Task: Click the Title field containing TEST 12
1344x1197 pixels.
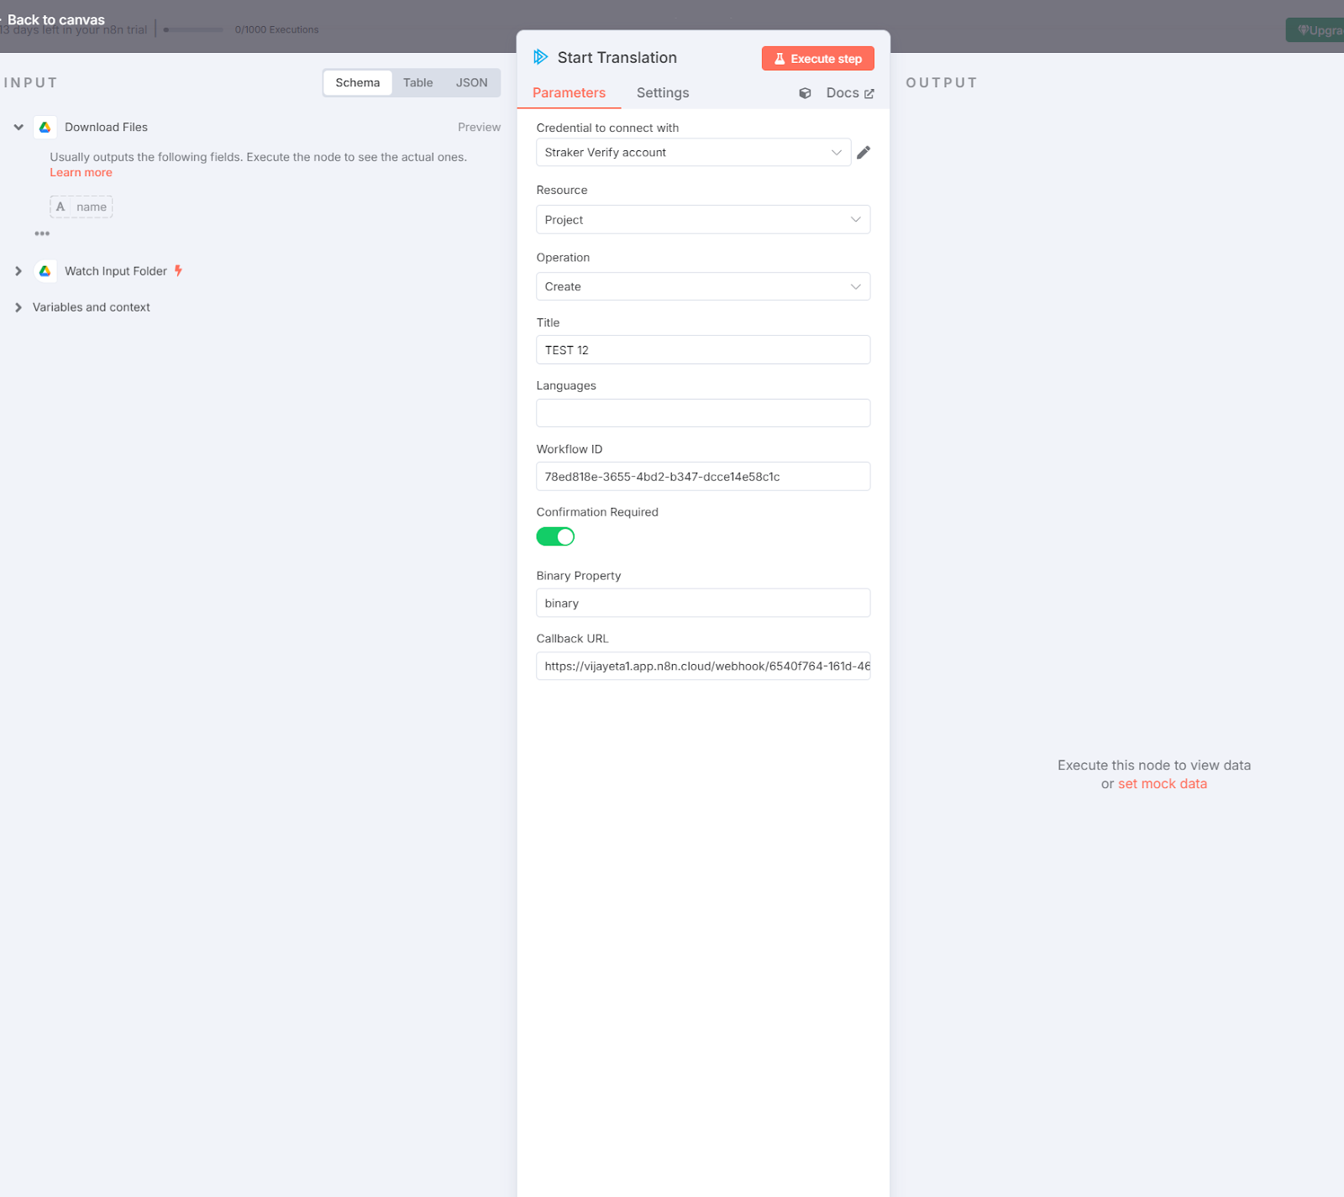Action: tap(703, 350)
